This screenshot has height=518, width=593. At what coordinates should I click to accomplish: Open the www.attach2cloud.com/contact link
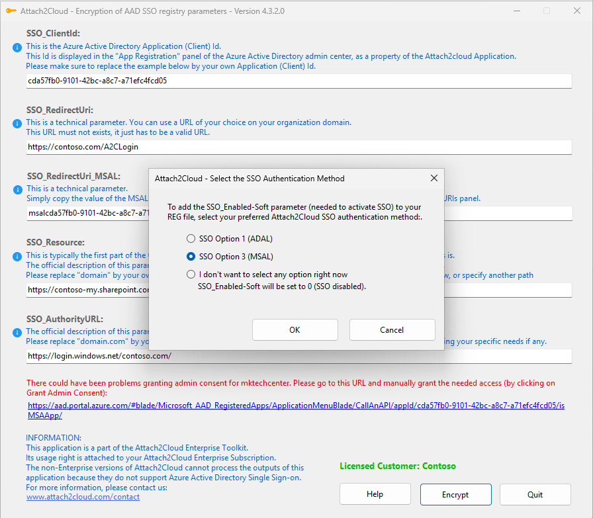pyautogui.click(x=83, y=496)
